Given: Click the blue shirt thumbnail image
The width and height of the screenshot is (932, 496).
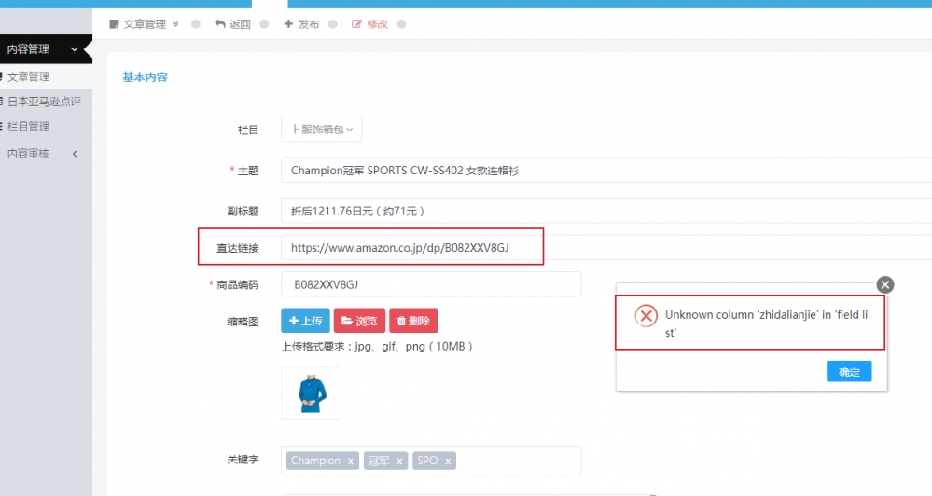Looking at the screenshot, I should click(x=312, y=393).
